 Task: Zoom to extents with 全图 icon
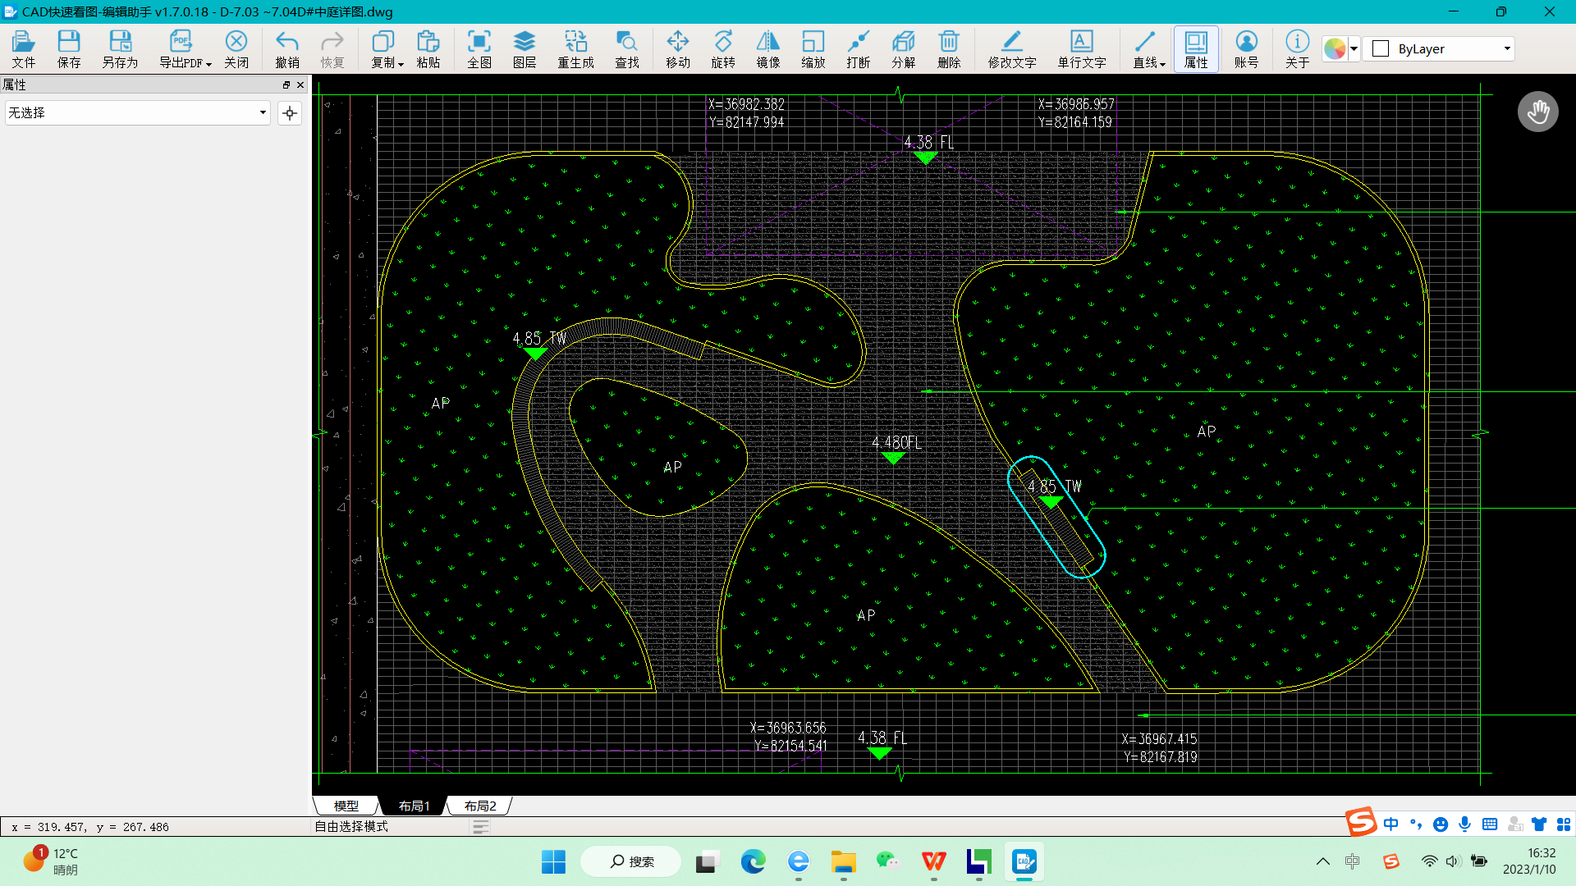point(479,48)
